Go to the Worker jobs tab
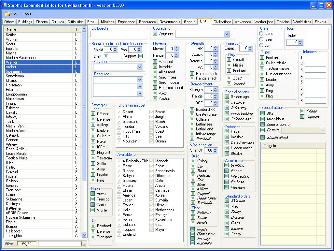 (264, 22)
